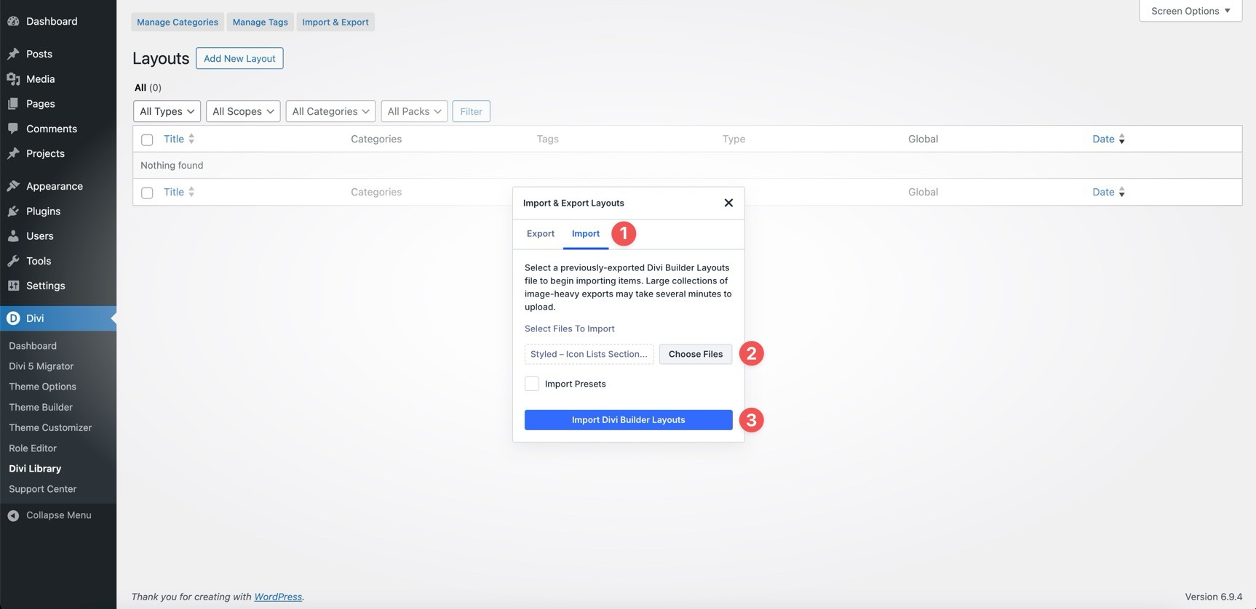This screenshot has width=1256, height=609.
Task: Open Role Editor in Divi submenu
Action: [x=33, y=448]
